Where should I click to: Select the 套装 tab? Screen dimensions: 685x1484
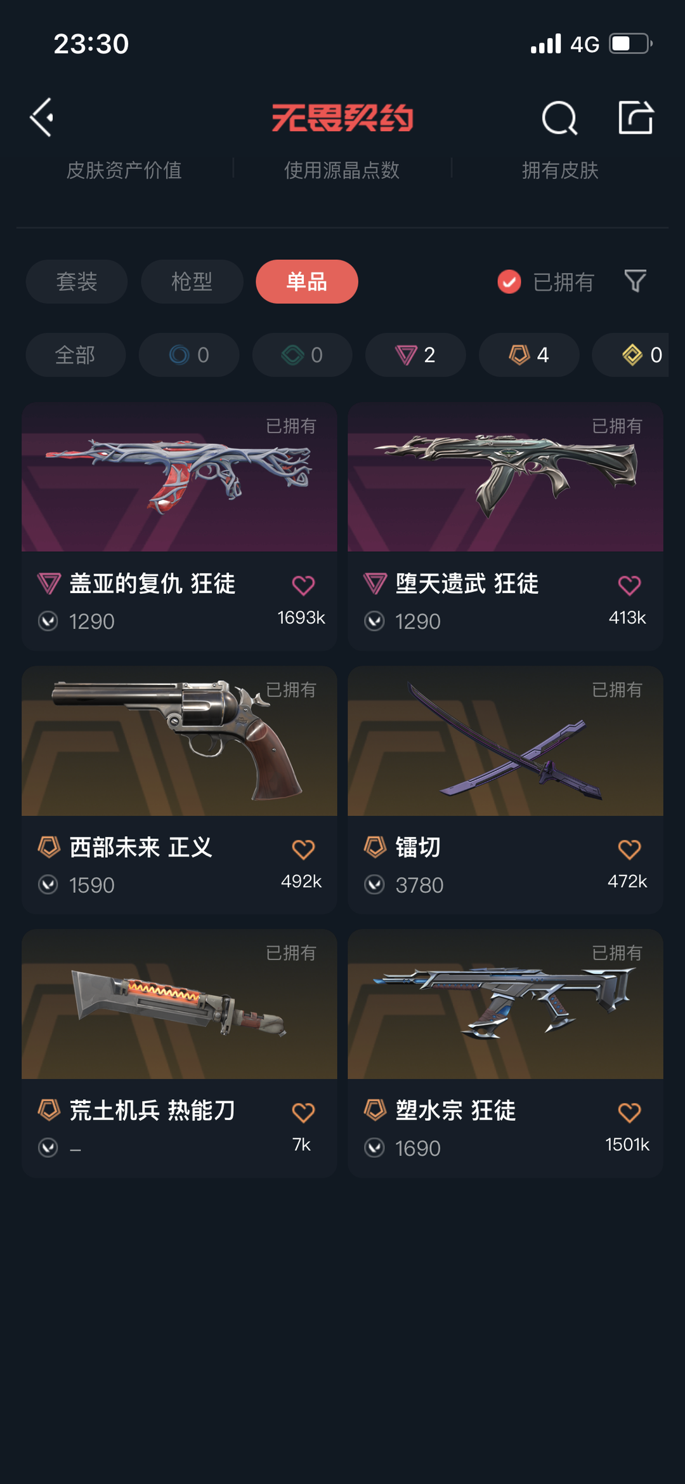pyautogui.click(x=77, y=281)
